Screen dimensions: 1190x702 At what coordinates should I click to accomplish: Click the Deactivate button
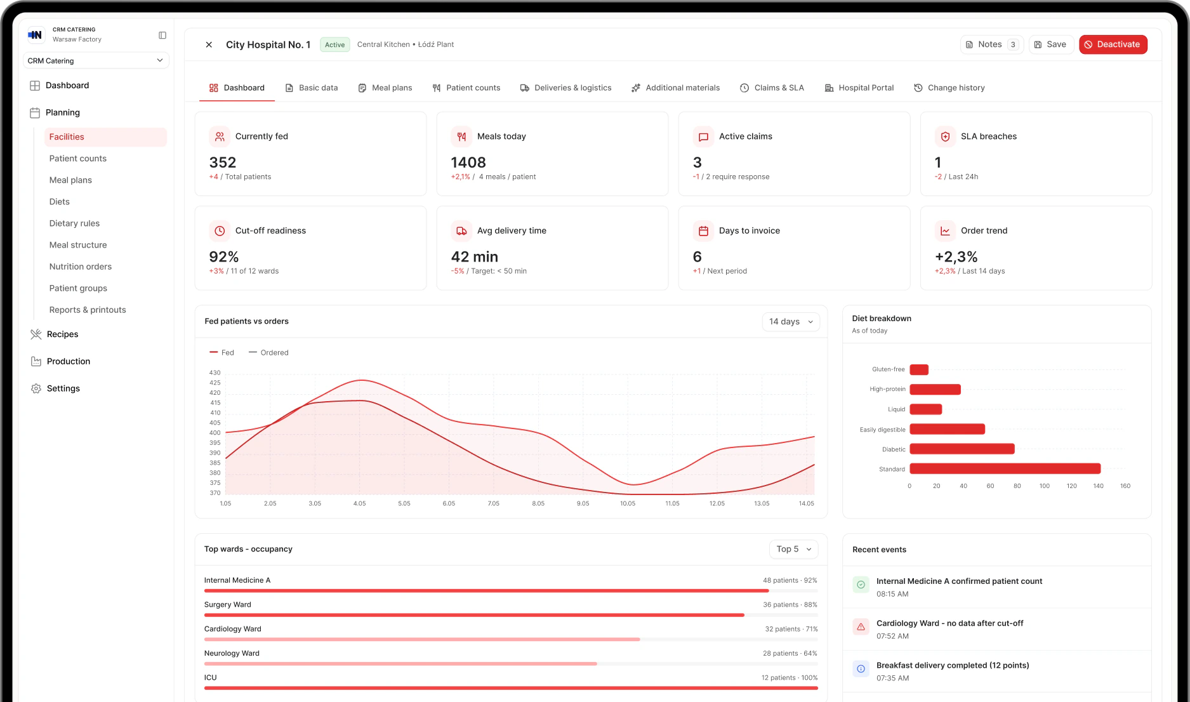click(x=1113, y=45)
